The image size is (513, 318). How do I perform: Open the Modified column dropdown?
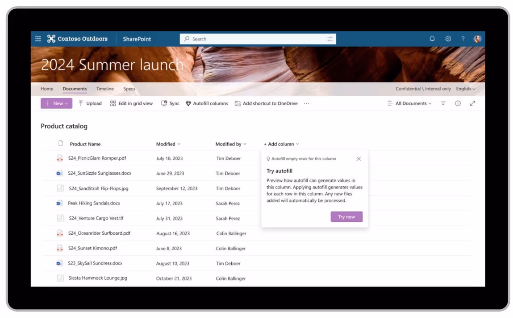(168, 144)
